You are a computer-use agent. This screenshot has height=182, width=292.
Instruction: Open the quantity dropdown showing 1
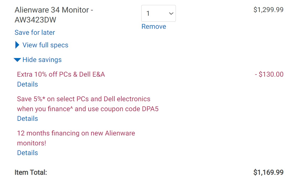point(158,13)
